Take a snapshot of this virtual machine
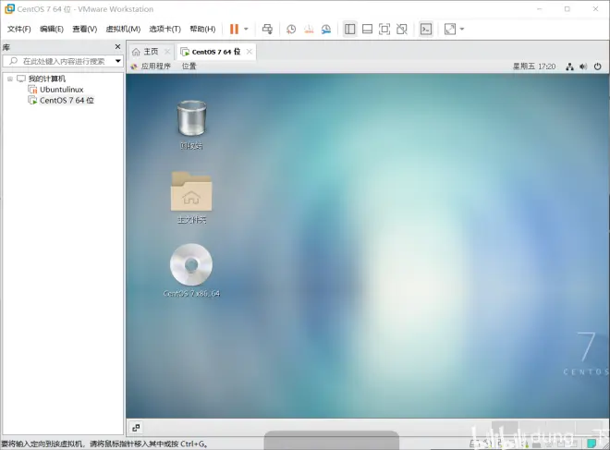 click(x=291, y=30)
